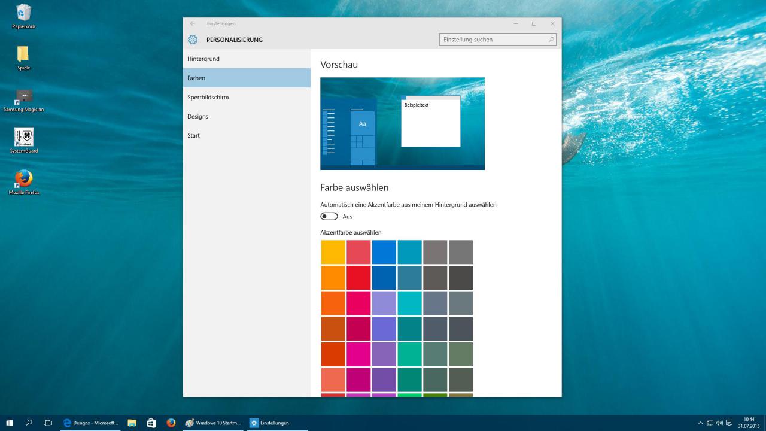Choose the bright red swatch in the second row

(358, 277)
